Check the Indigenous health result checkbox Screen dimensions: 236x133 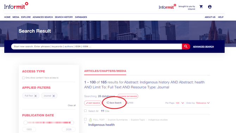[85, 119]
